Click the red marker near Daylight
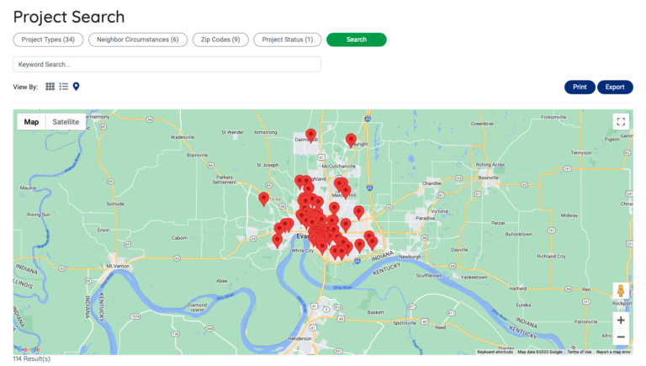646x366 pixels. coord(351,140)
